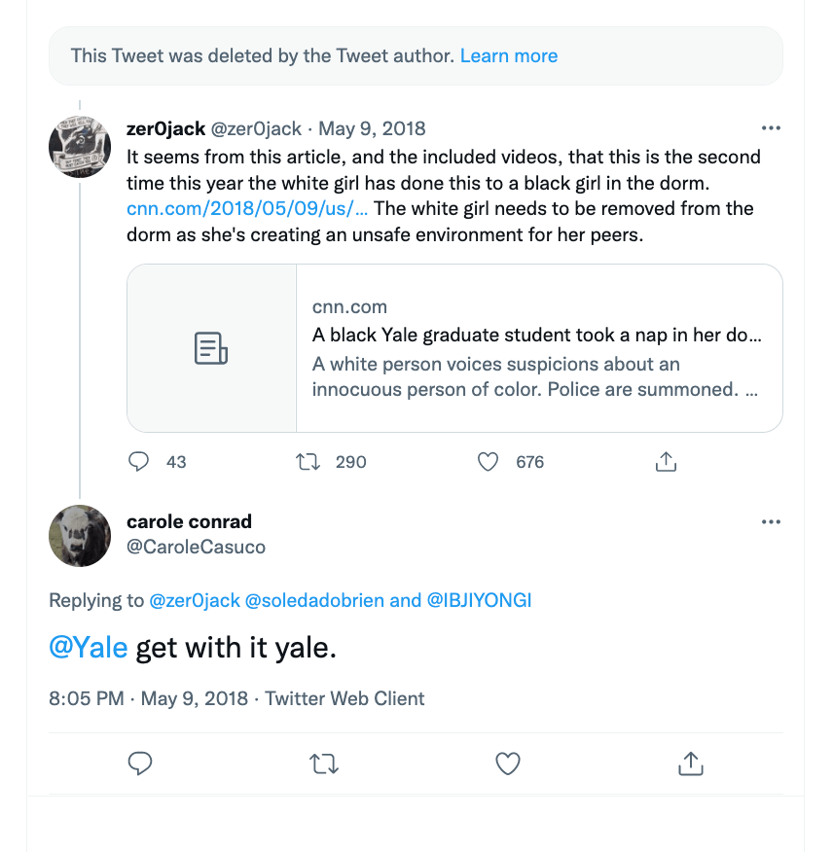
Task: Like carole conrad's tweet
Action: [x=508, y=764]
